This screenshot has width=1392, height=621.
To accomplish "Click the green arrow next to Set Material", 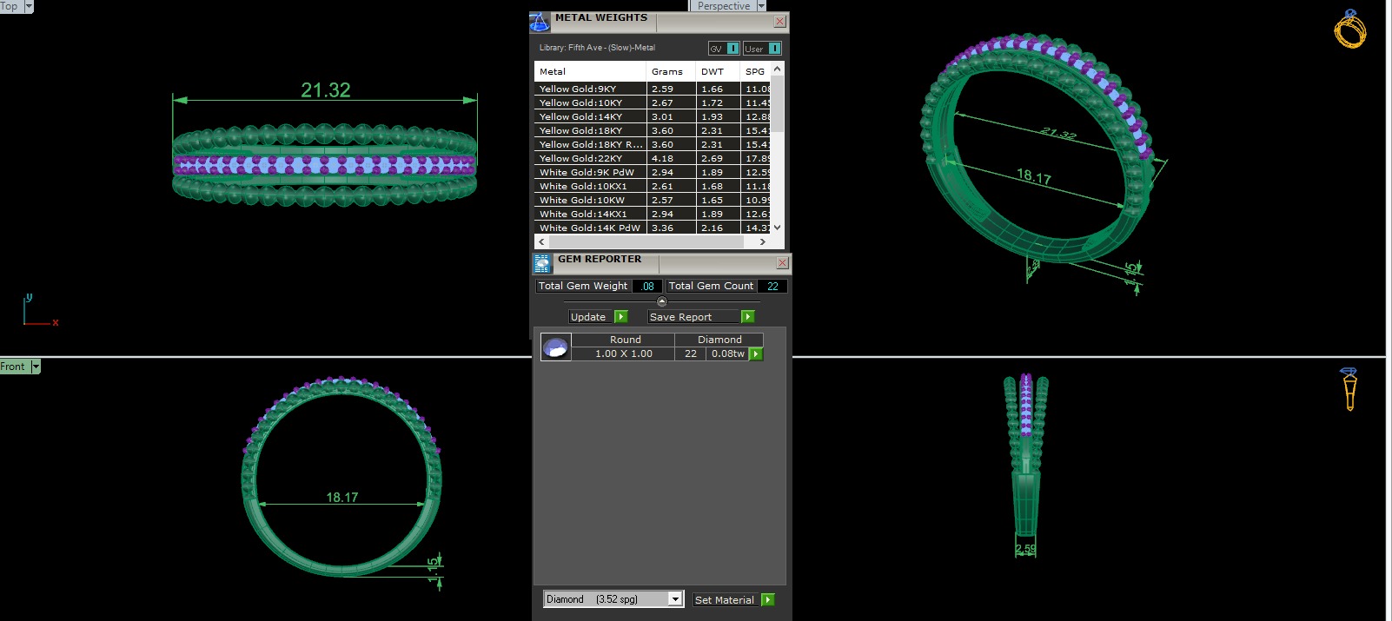I will pos(768,600).
